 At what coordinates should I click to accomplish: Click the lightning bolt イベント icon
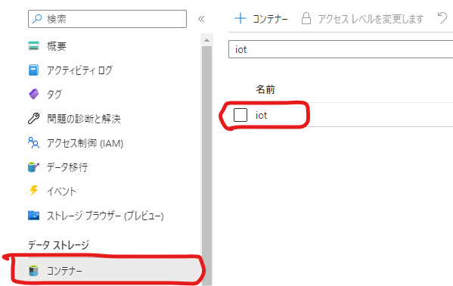tap(33, 191)
